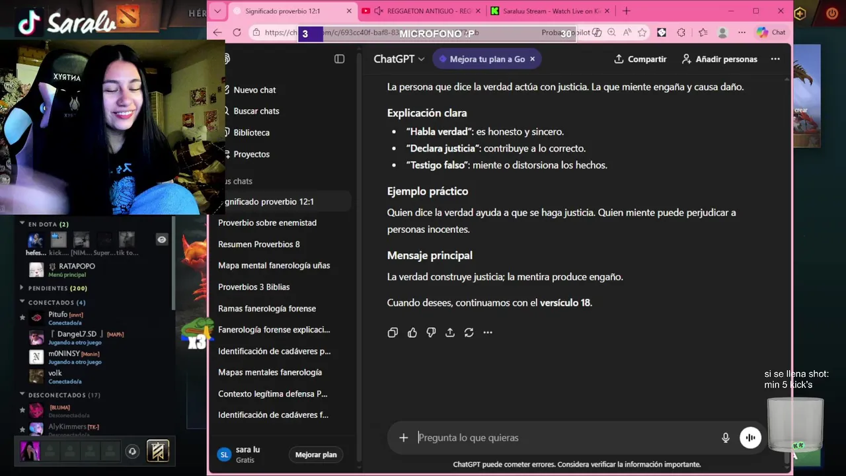Open Biblioteca in the sidebar
This screenshot has height=476, width=846.
[x=251, y=133]
